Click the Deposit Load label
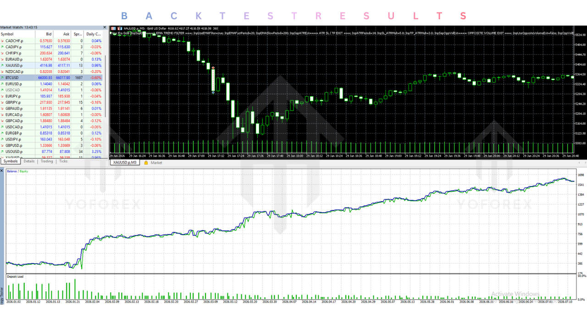 point(14,277)
